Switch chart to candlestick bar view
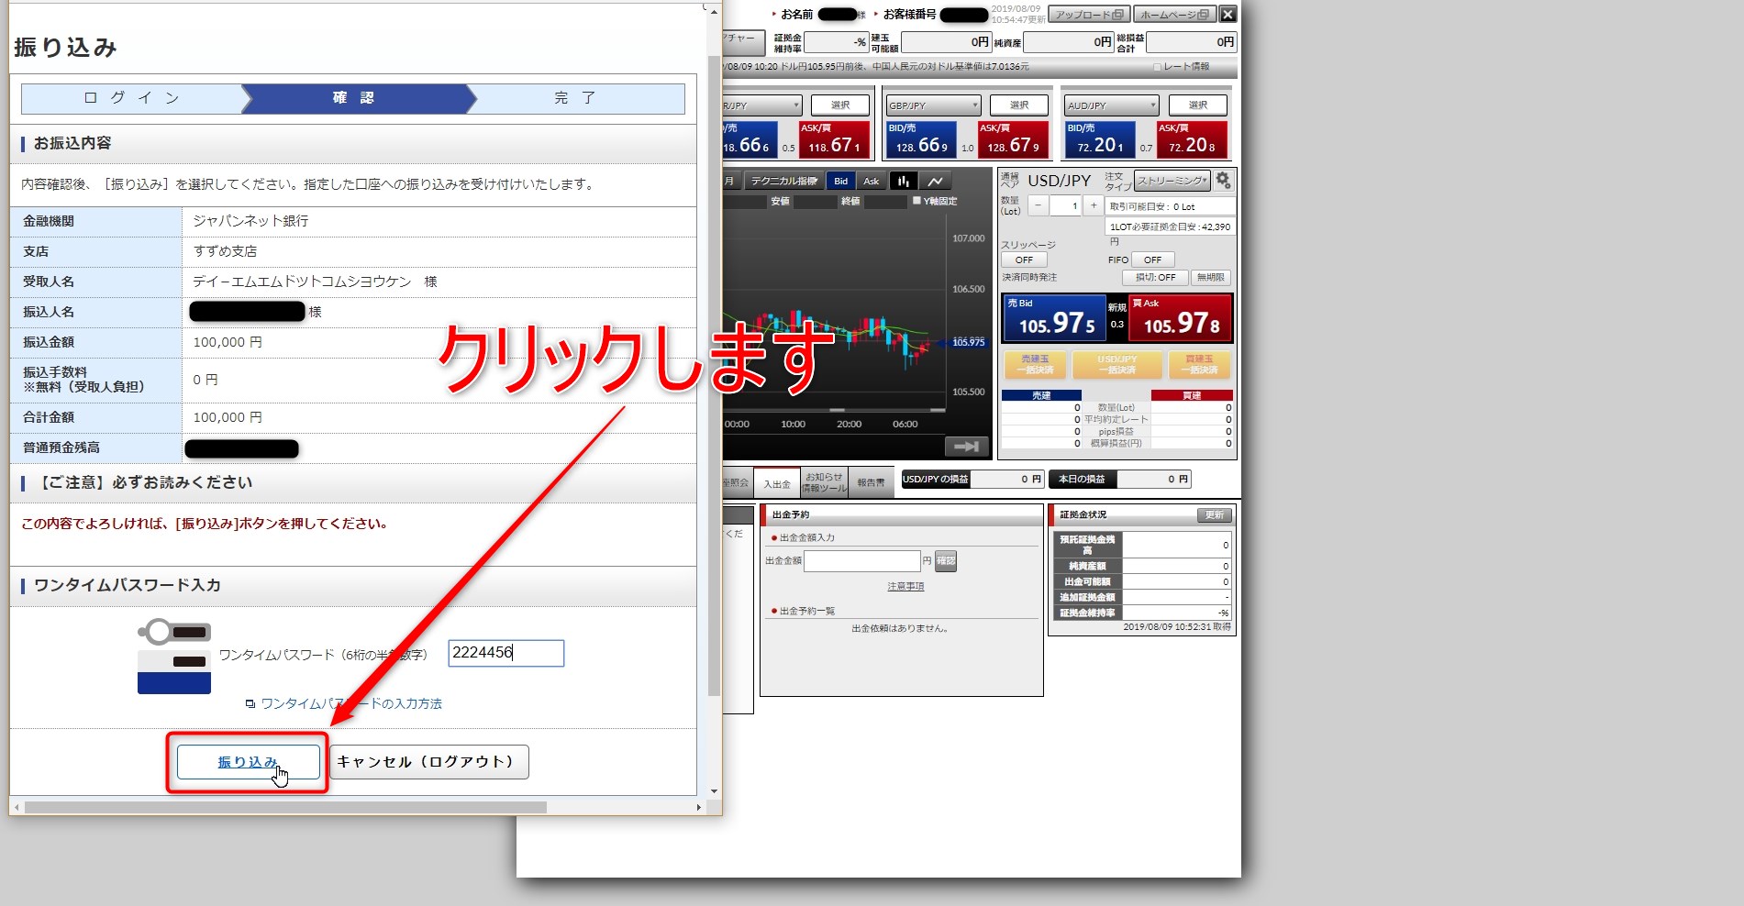 click(904, 181)
